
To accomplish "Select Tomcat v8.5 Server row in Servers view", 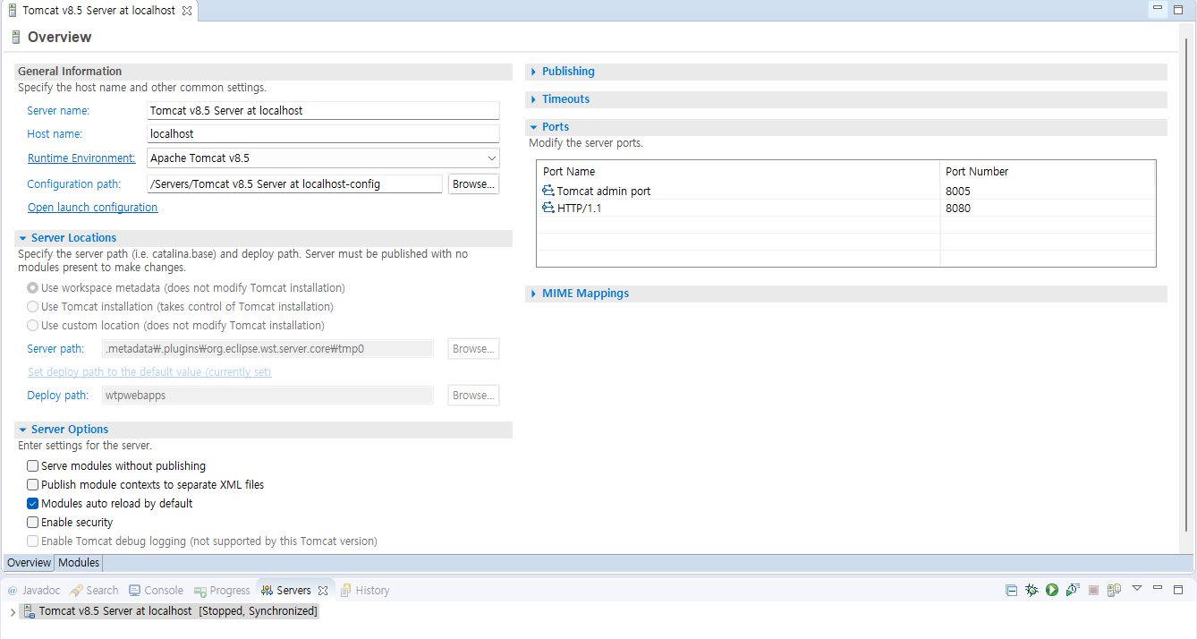I will click(170, 611).
